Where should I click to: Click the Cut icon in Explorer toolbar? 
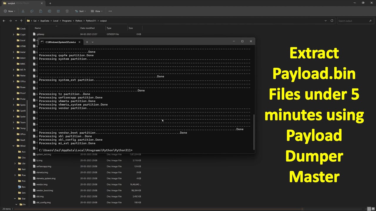(x=23, y=11)
